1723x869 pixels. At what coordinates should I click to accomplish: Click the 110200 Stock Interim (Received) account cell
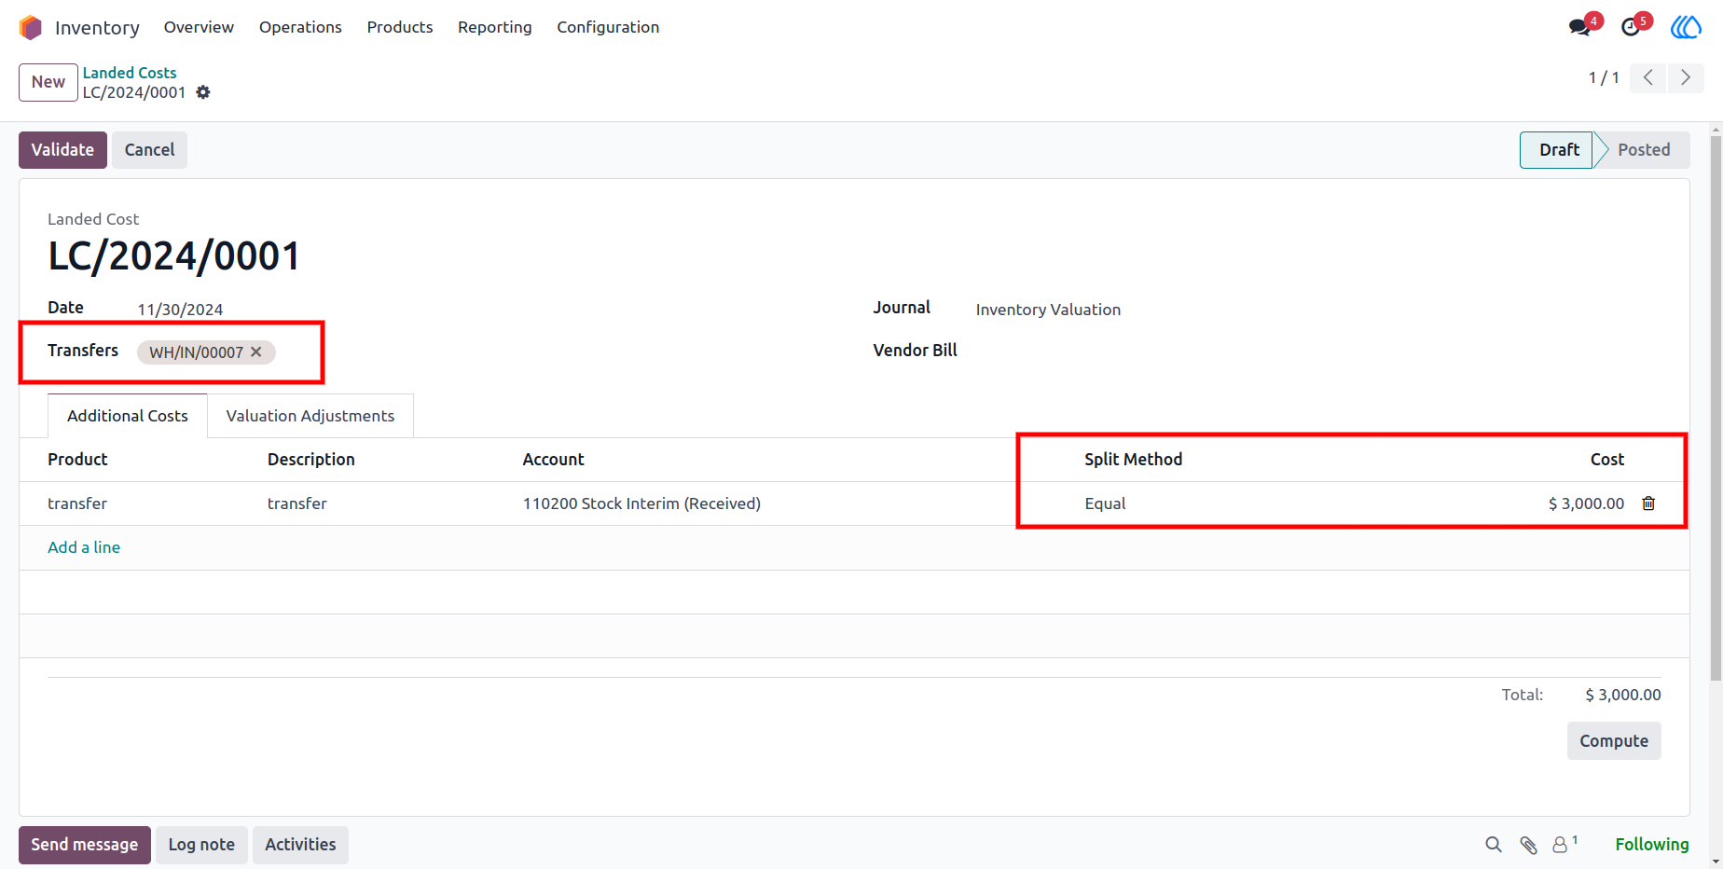click(x=641, y=503)
